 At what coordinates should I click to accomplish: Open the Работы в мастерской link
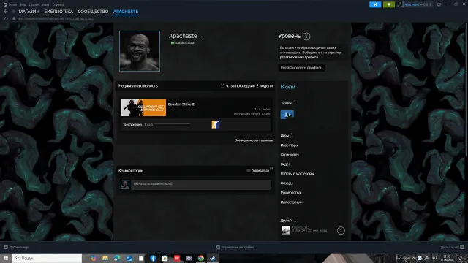[x=298, y=174]
